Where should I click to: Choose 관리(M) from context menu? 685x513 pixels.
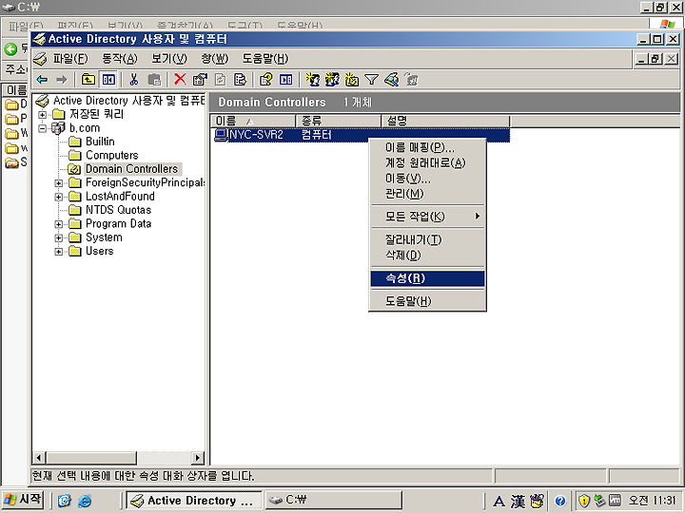click(x=428, y=194)
